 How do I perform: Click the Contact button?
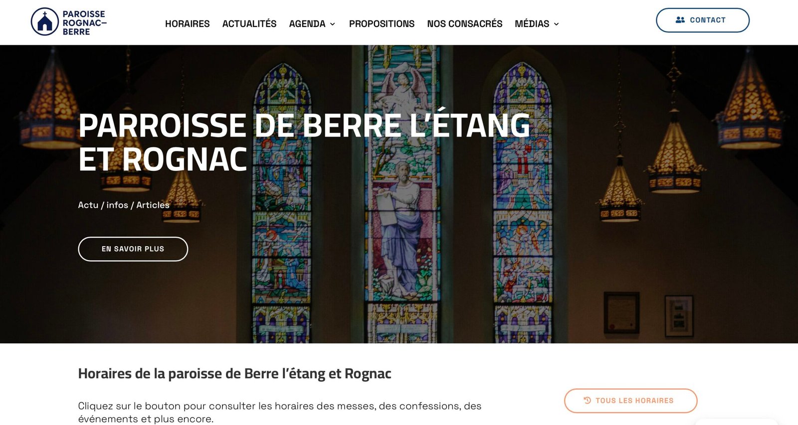point(702,20)
